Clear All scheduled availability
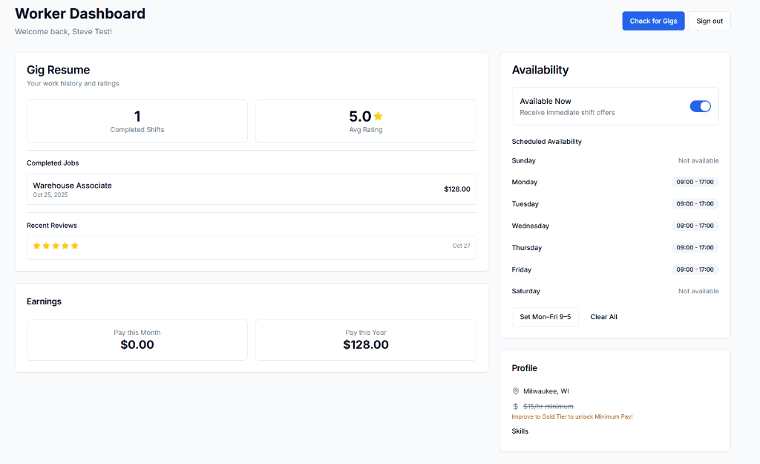 603,317
